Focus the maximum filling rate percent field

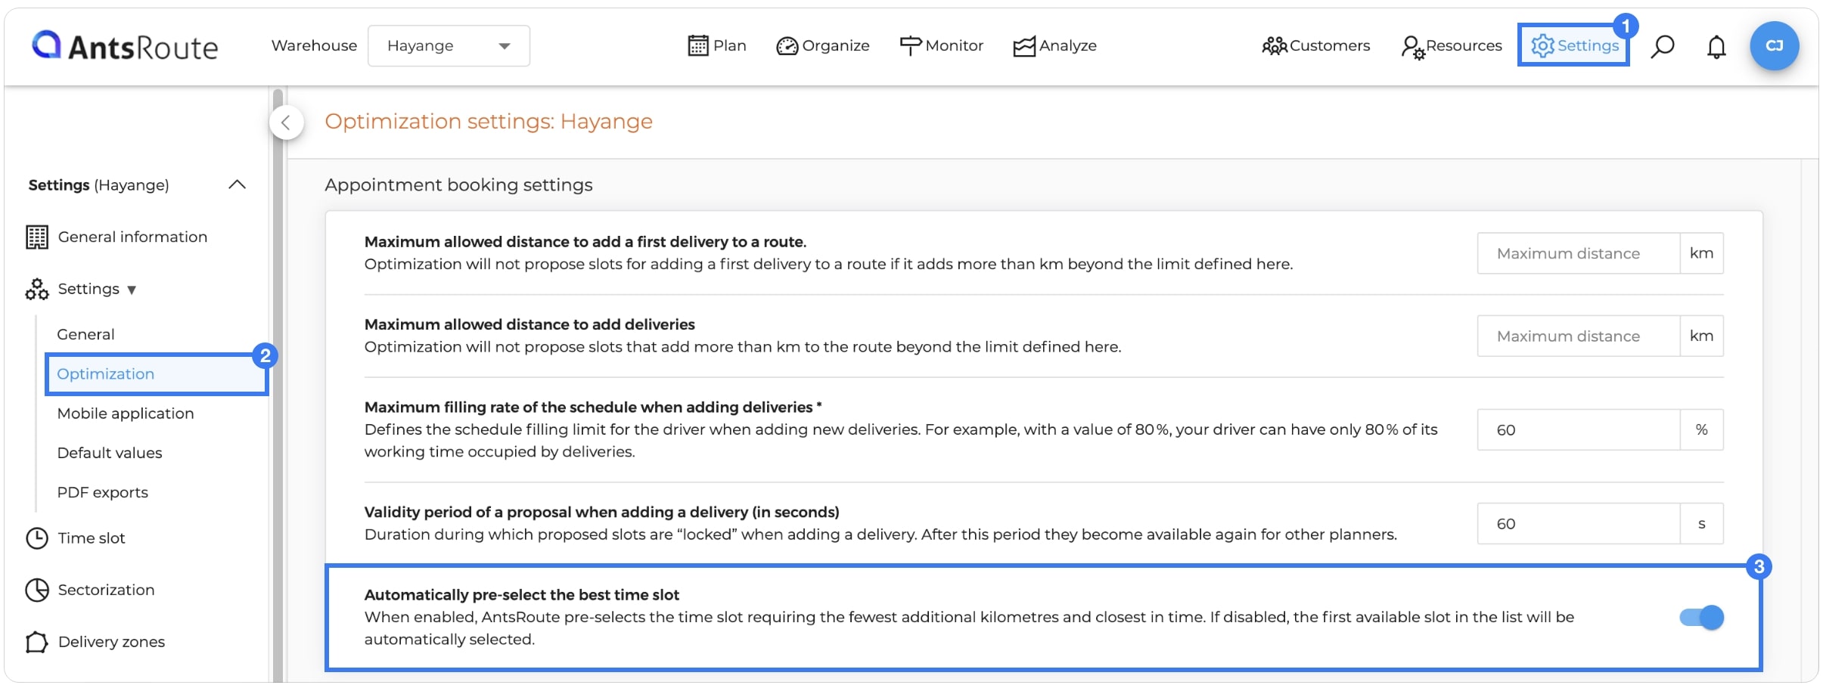1579,429
